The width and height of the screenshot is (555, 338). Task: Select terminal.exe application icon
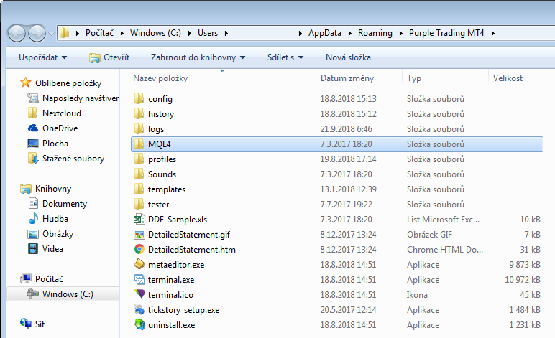(x=139, y=279)
